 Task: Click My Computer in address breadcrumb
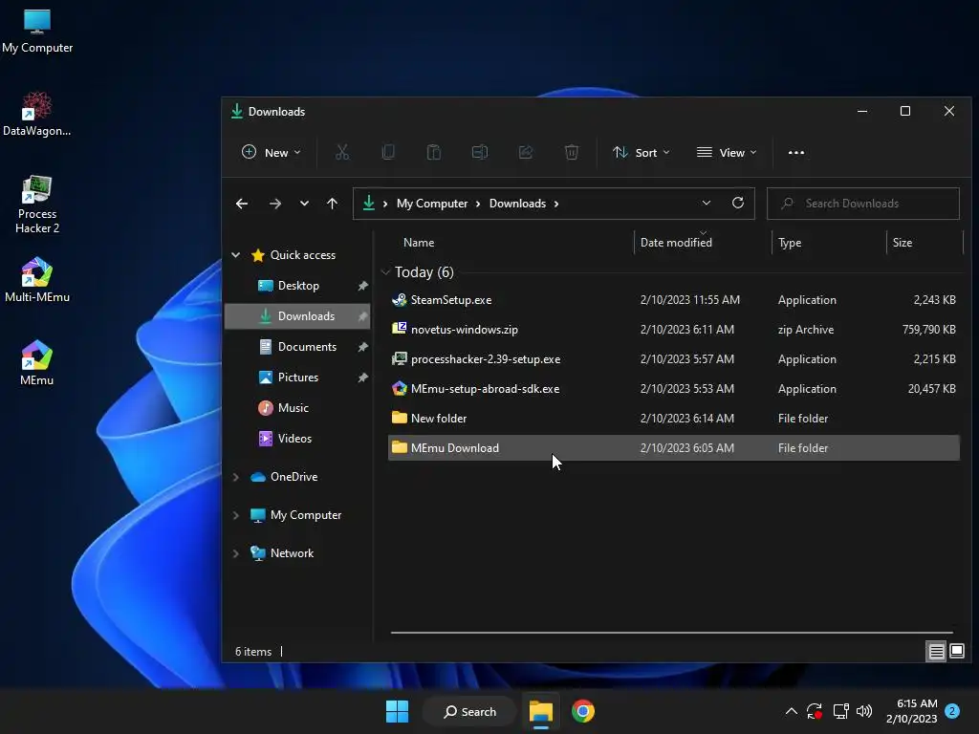click(x=432, y=204)
